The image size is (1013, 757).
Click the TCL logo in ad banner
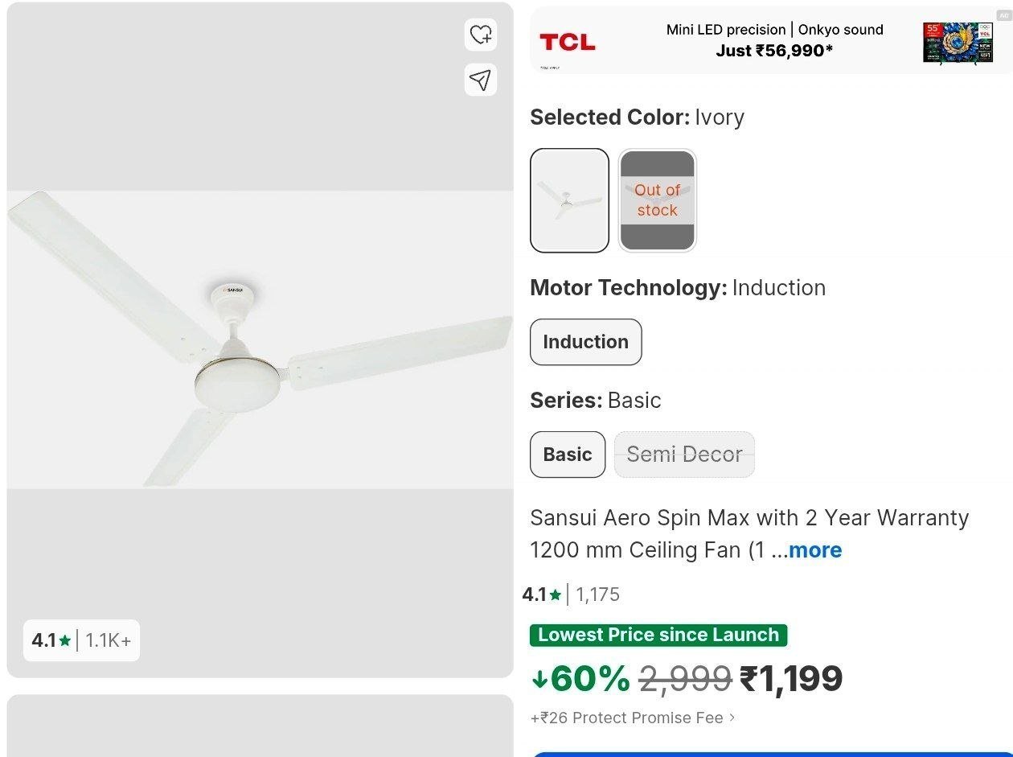(568, 42)
